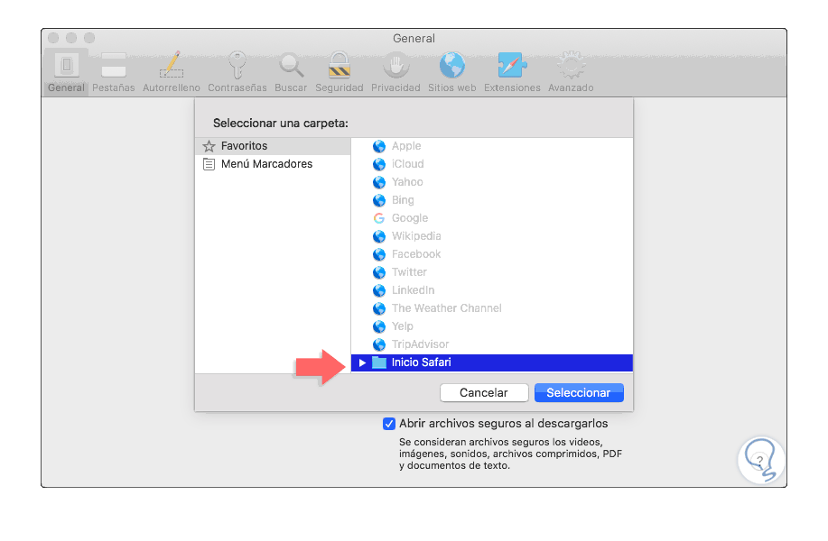Click the globe icon beside Apple
The width and height of the screenshot is (828, 541).
coord(379,146)
